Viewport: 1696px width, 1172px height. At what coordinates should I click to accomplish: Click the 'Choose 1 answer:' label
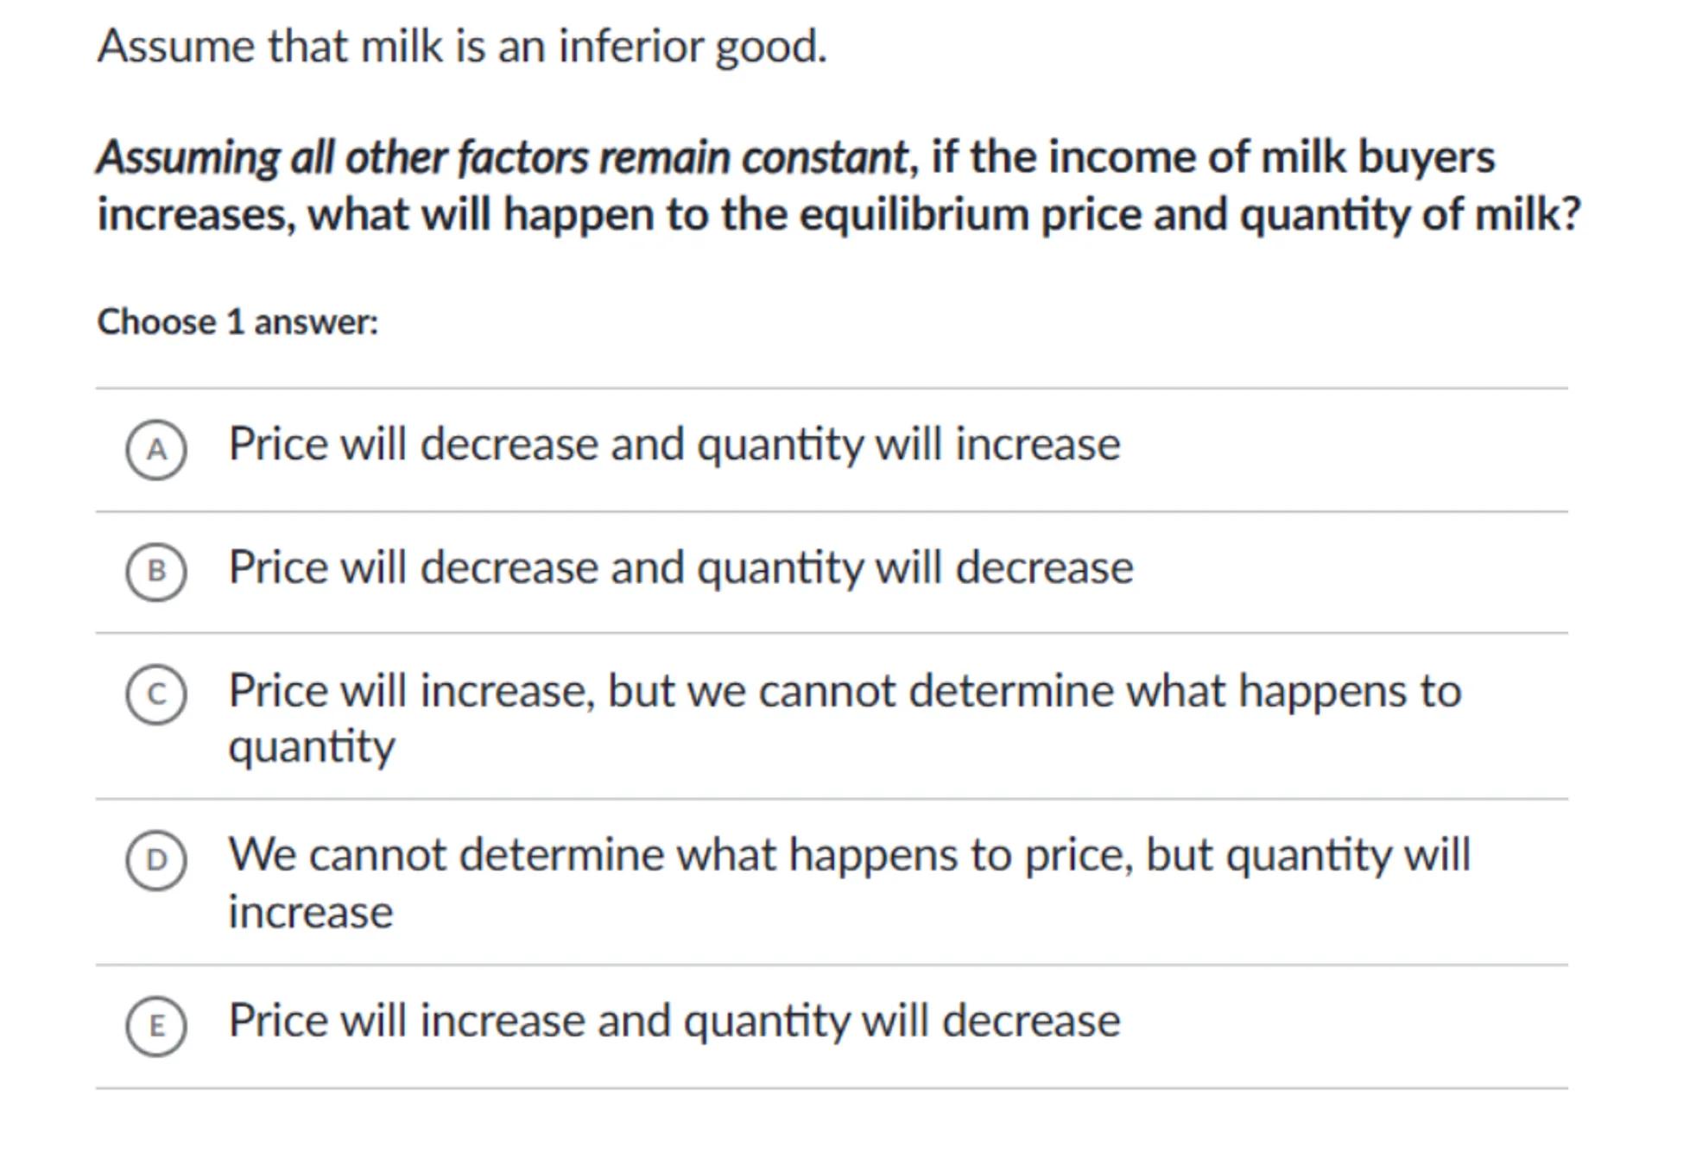(237, 322)
